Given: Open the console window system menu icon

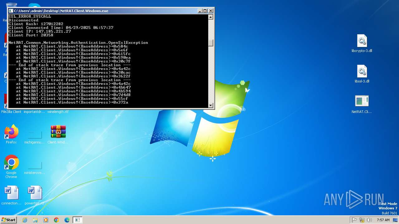Looking at the screenshot, I should pyautogui.click(x=11, y=11).
